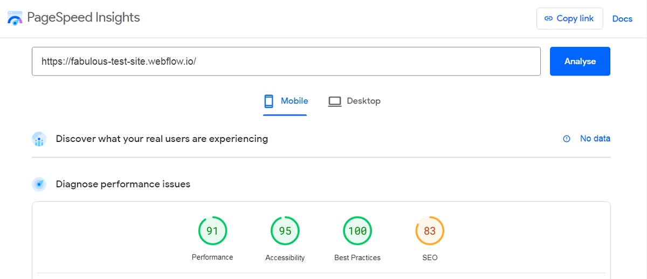Open the Docs link

(622, 18)
